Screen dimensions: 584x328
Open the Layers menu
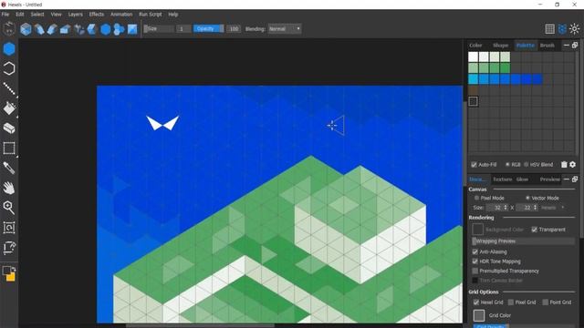pos(75,15)
